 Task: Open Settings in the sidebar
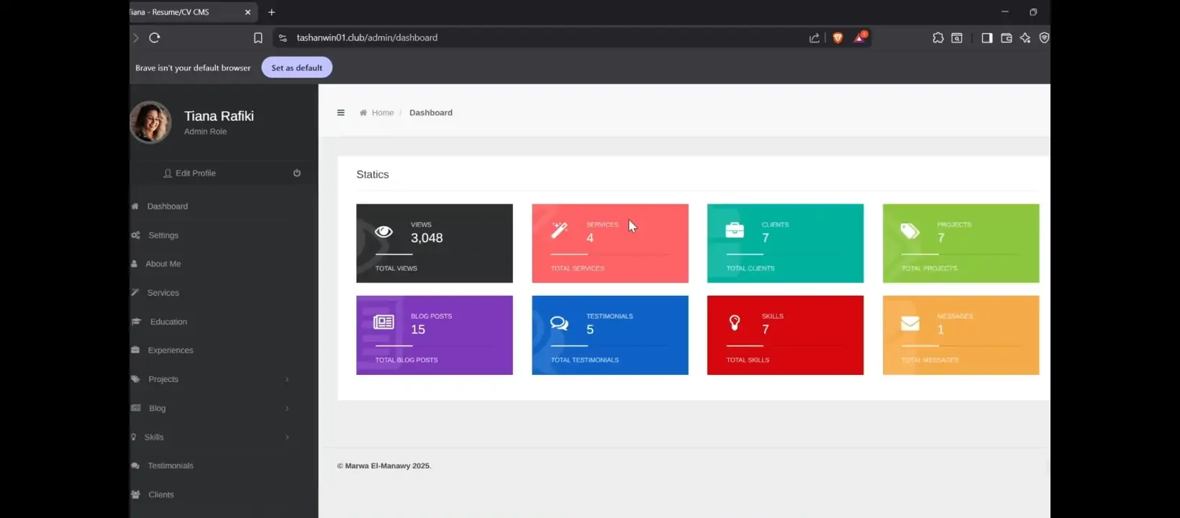click(163, 235)
